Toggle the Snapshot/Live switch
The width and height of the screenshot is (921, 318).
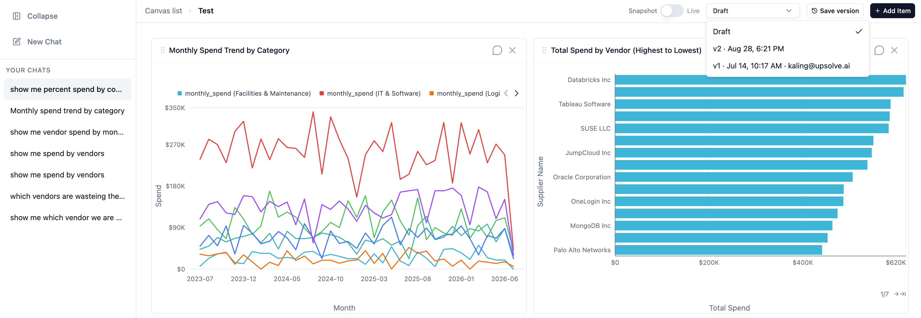(672, 11)
